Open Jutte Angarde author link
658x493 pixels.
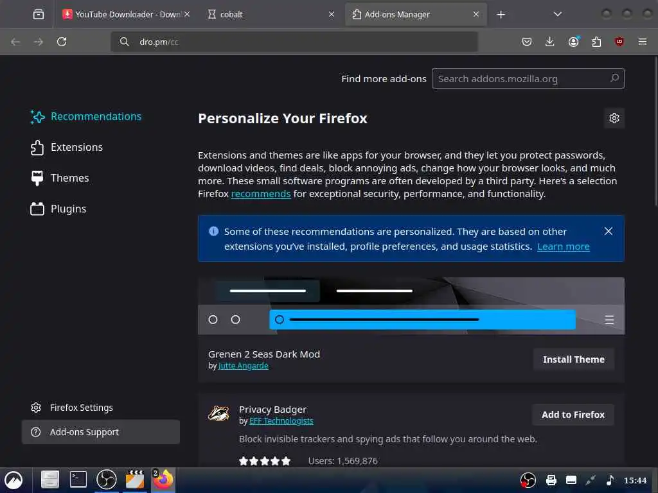(x=244, y=365)
